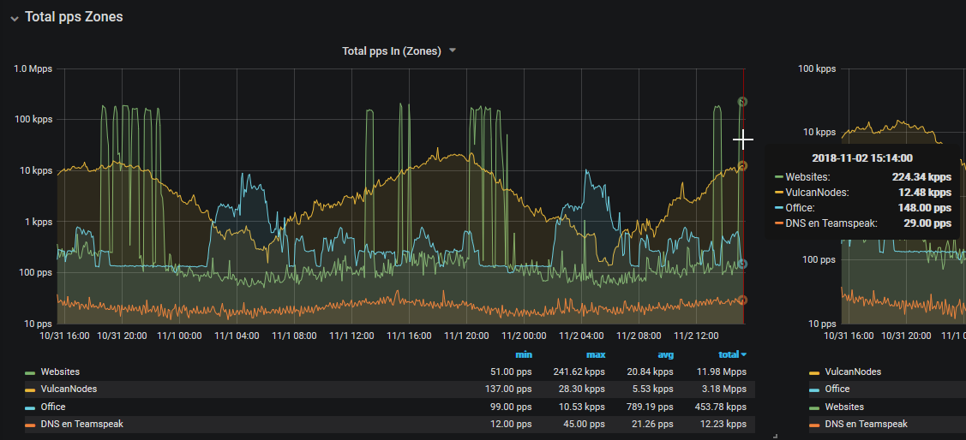966x440 pixels.
Task: Toggle Websites series in Total pps In legend
Action: click(60, 372)
